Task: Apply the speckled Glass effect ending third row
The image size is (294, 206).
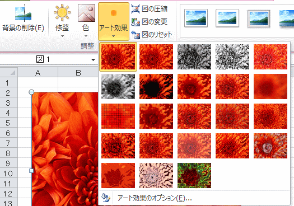Action: coord(270,116)
